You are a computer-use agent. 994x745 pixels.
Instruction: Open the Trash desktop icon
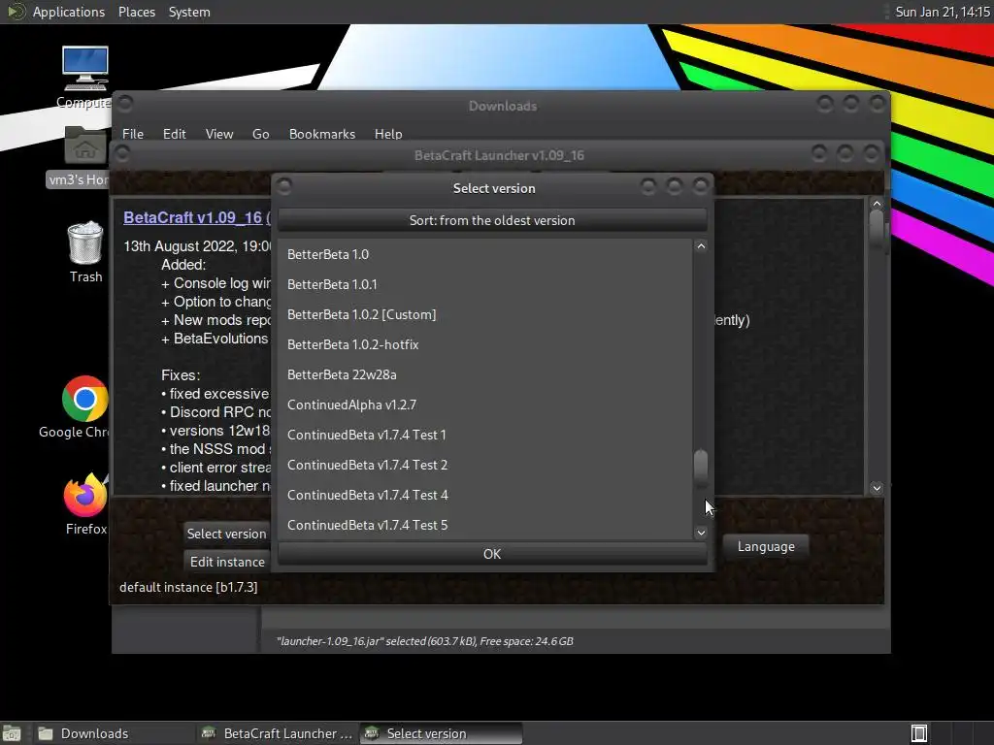click(x=85, y=243)
